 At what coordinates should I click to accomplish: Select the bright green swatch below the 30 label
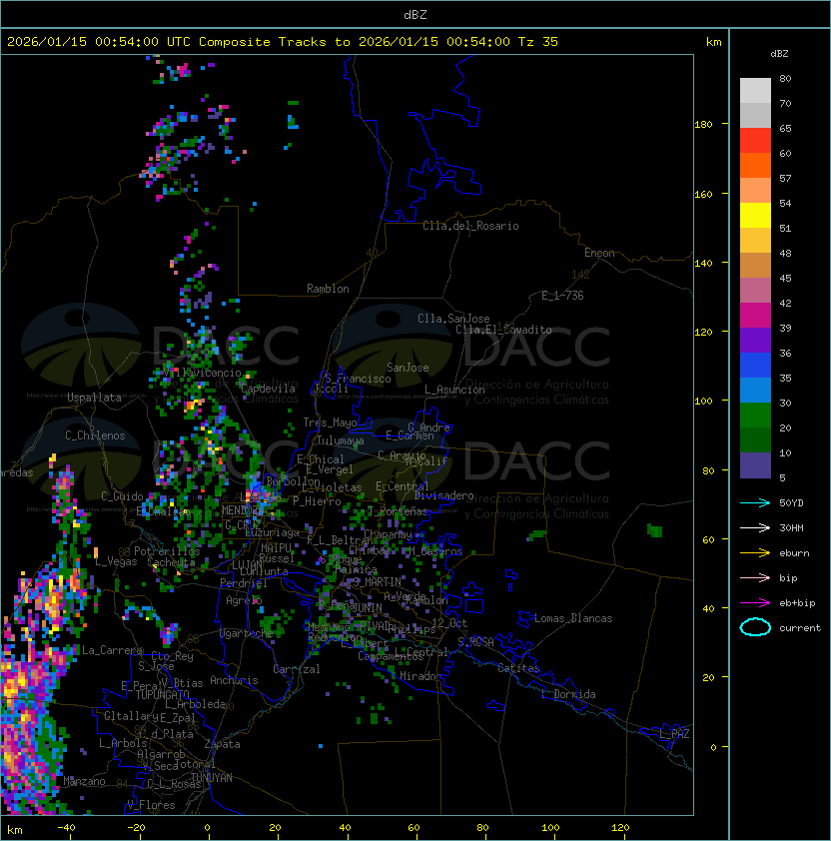(x=755, y=416)
